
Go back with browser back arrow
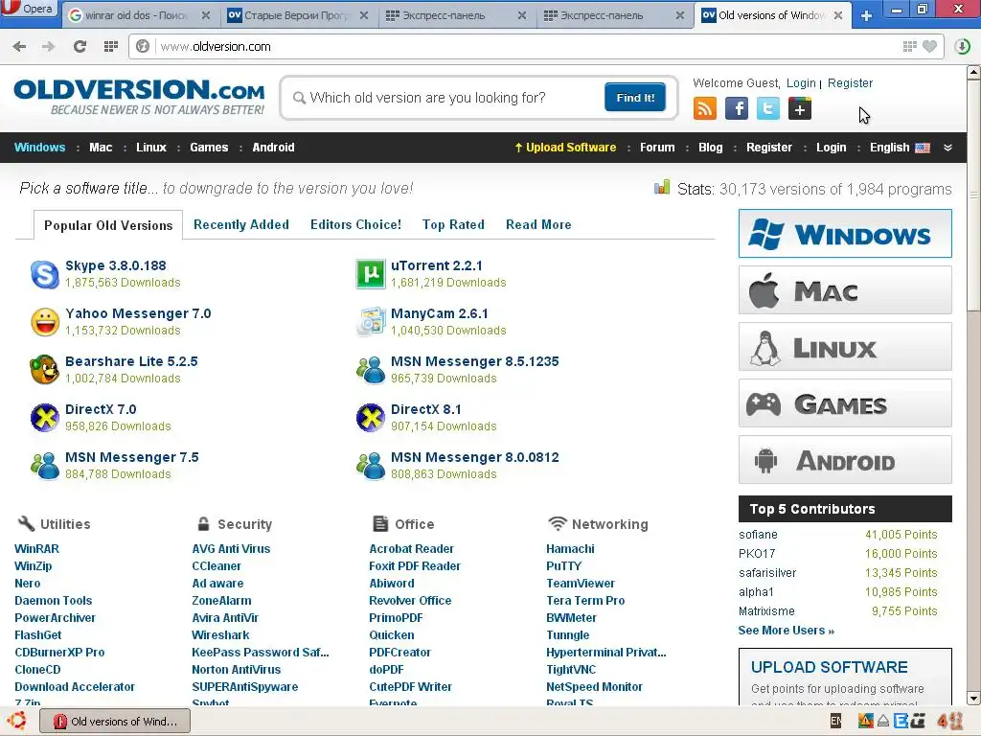click(19, 46)
